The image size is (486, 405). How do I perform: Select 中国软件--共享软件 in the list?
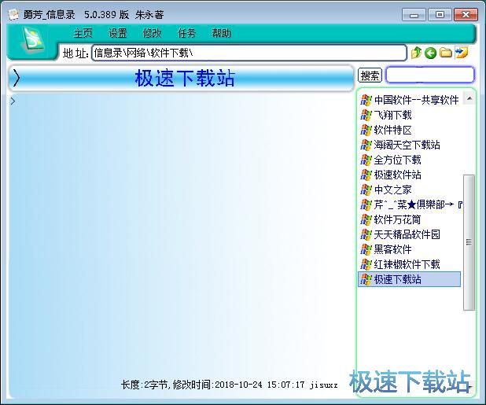(x=416, y=100)
